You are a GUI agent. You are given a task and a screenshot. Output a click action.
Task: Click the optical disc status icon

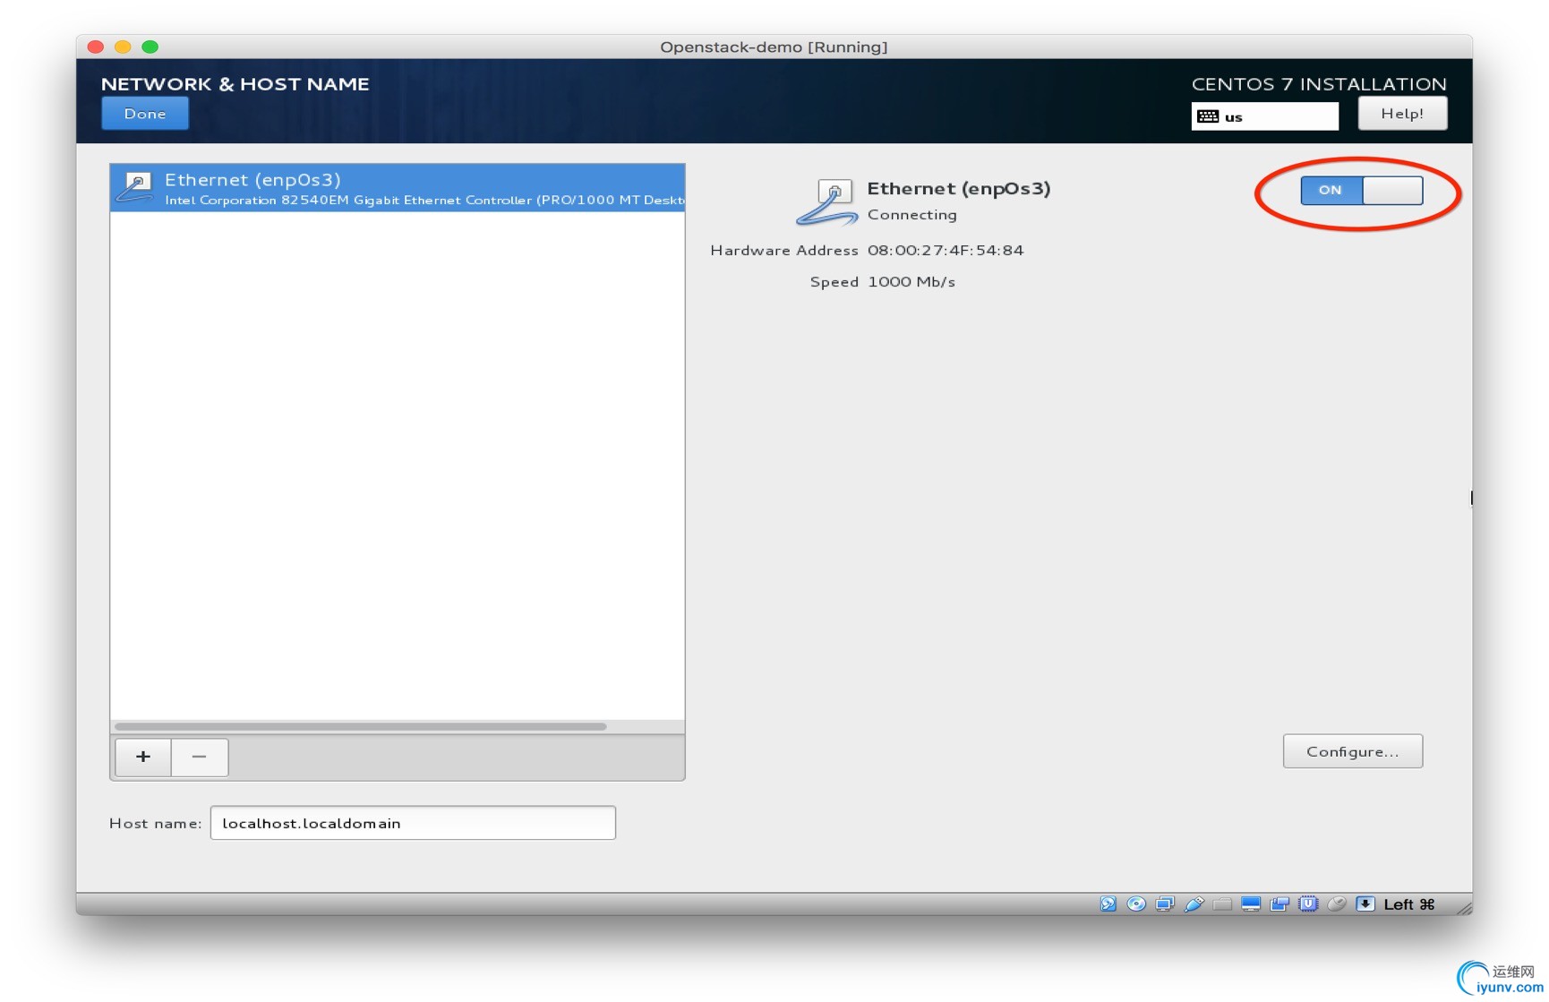[1136, 904]
